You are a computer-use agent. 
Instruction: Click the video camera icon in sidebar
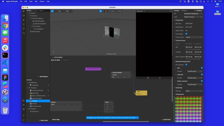24,15
